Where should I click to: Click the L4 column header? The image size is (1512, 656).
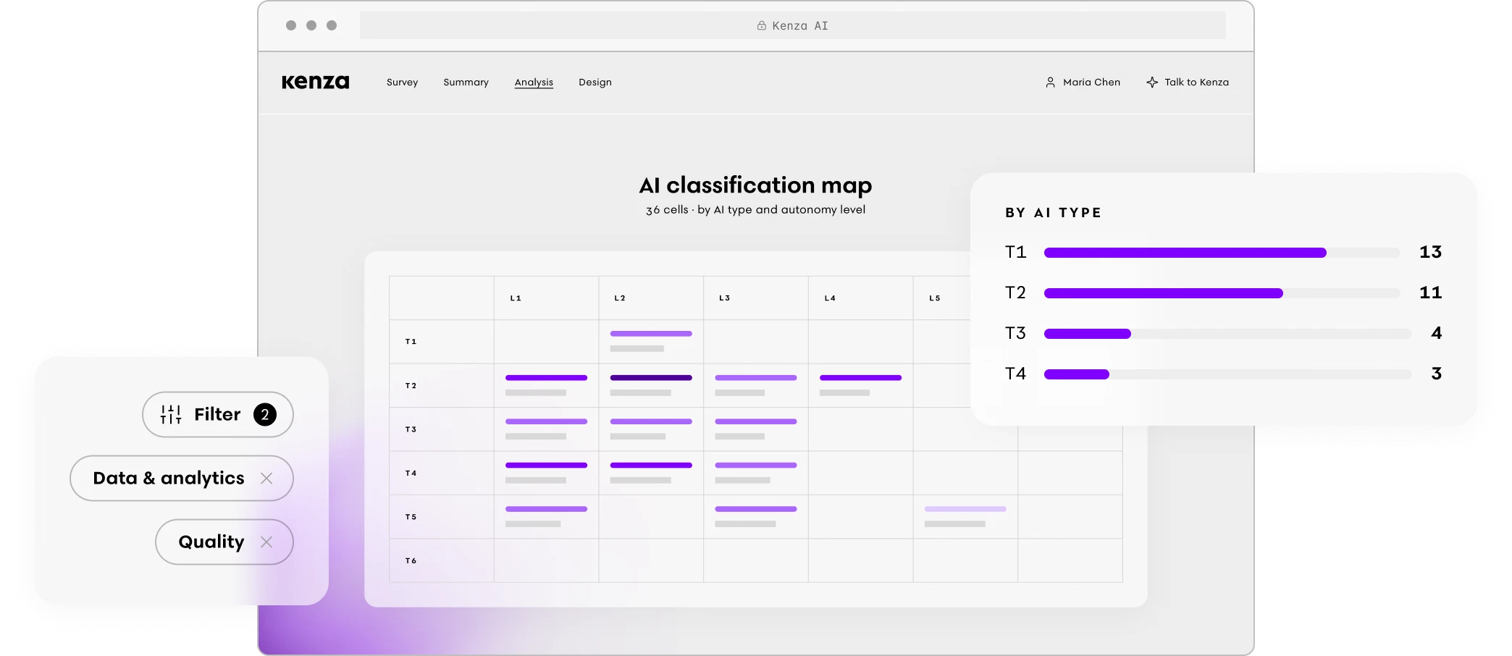pyautogui.click(x=830, y=298)
